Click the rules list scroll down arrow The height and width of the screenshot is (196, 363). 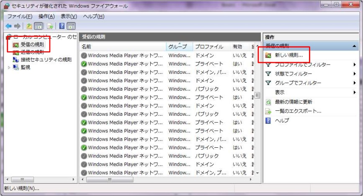(257, 173)
